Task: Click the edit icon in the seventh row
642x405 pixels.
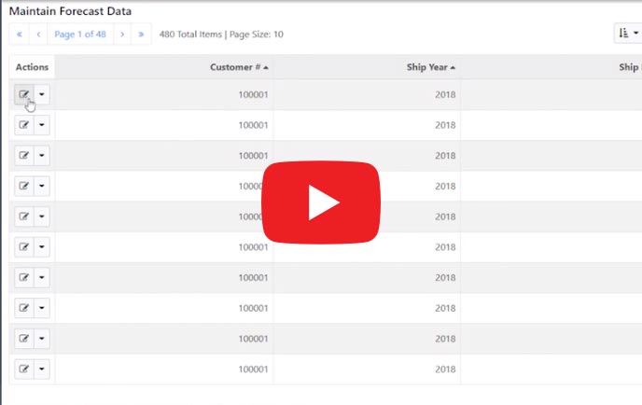Action: (x=23, y=278)
